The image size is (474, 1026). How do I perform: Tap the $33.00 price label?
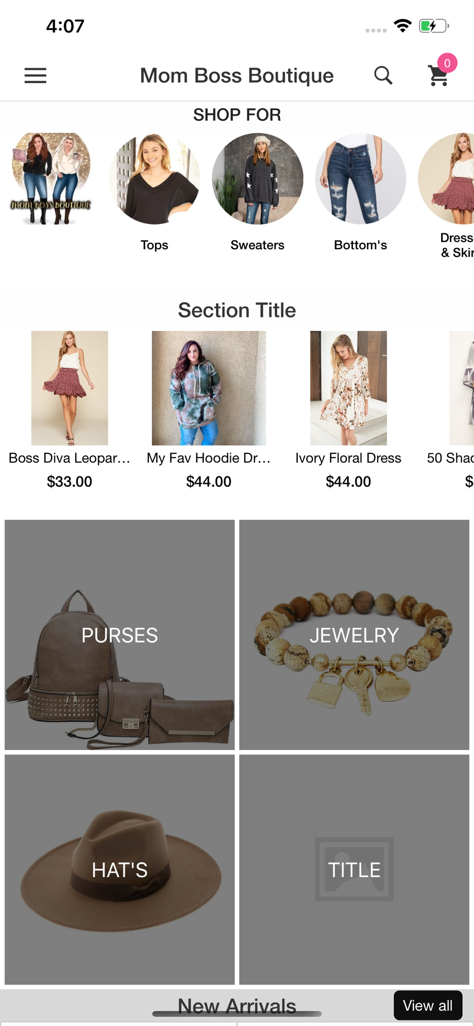pos(70,482)
